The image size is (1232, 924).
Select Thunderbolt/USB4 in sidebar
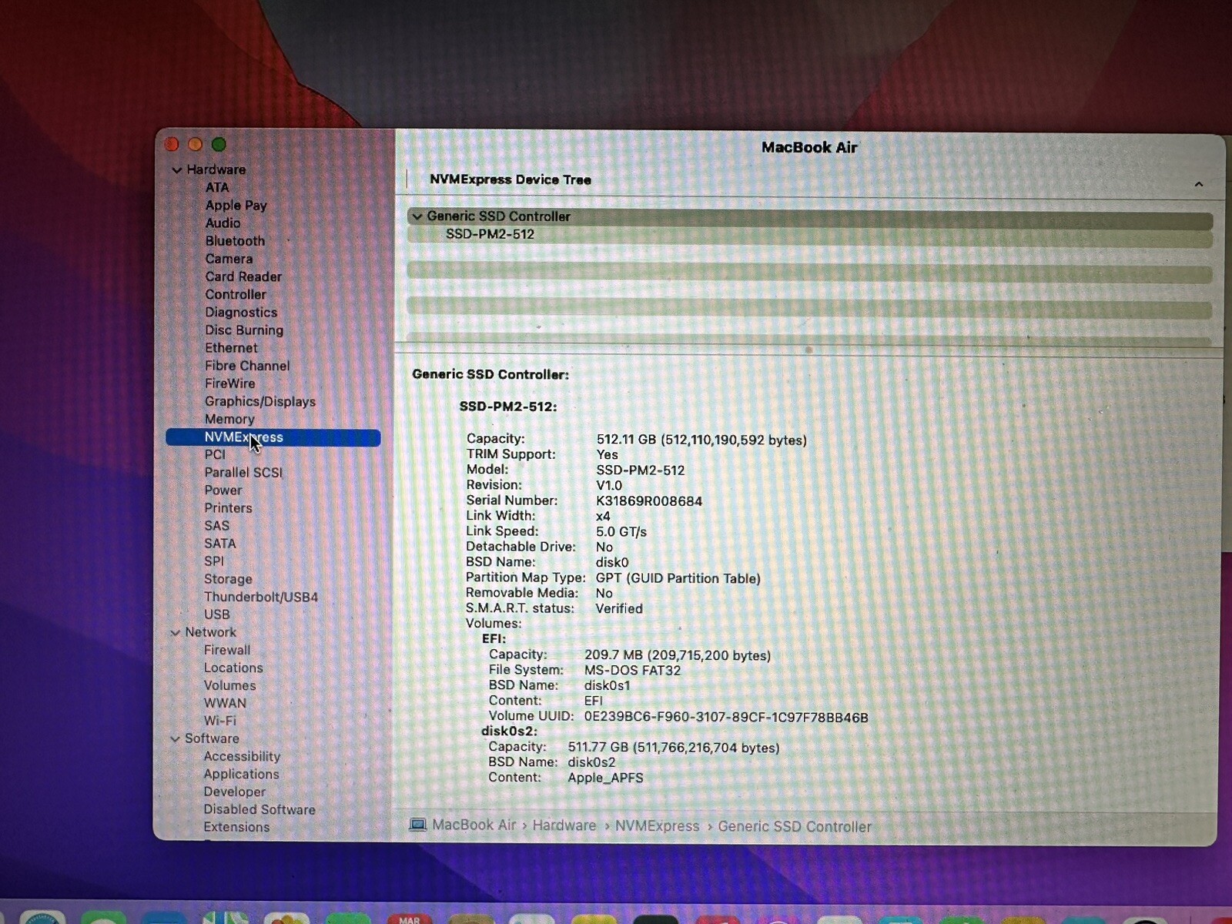point(261,597)
